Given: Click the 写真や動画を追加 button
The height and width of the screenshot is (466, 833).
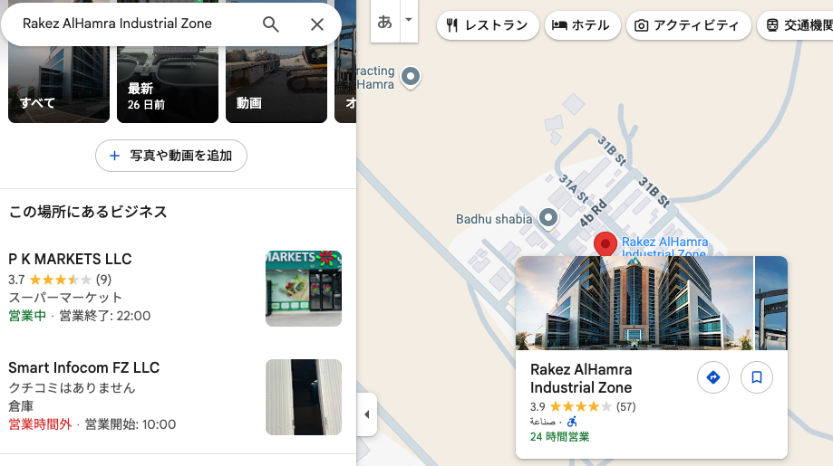Looking at the screenshot, I should coord(171,156).
